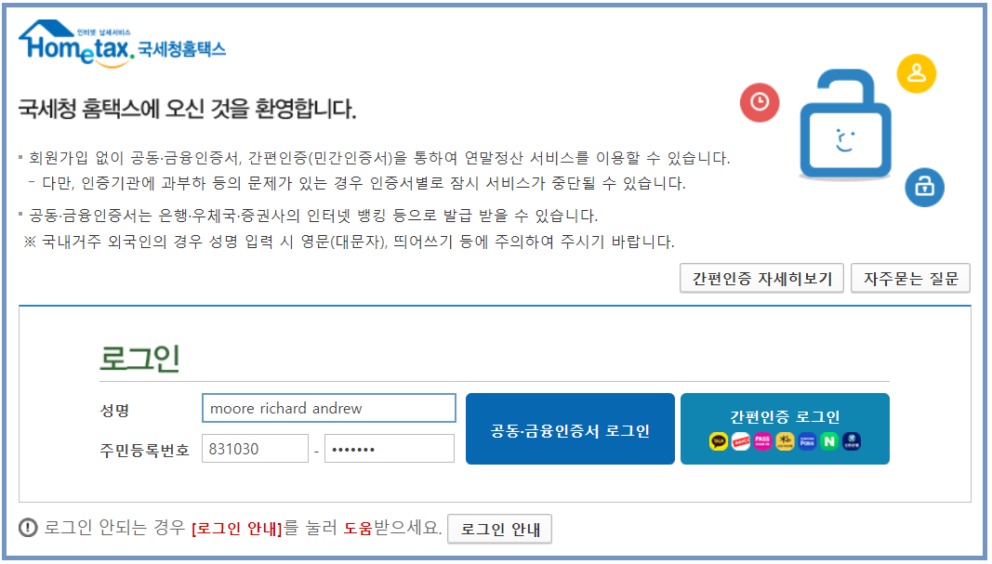992x564 pixels.
Task: Choose the pink PASS authentication icon
Action: pyautogui.click(x=763, y=440)
